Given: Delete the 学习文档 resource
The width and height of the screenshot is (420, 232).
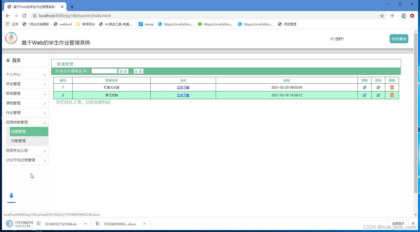Looking at the screenshot, I should (392, 95).
